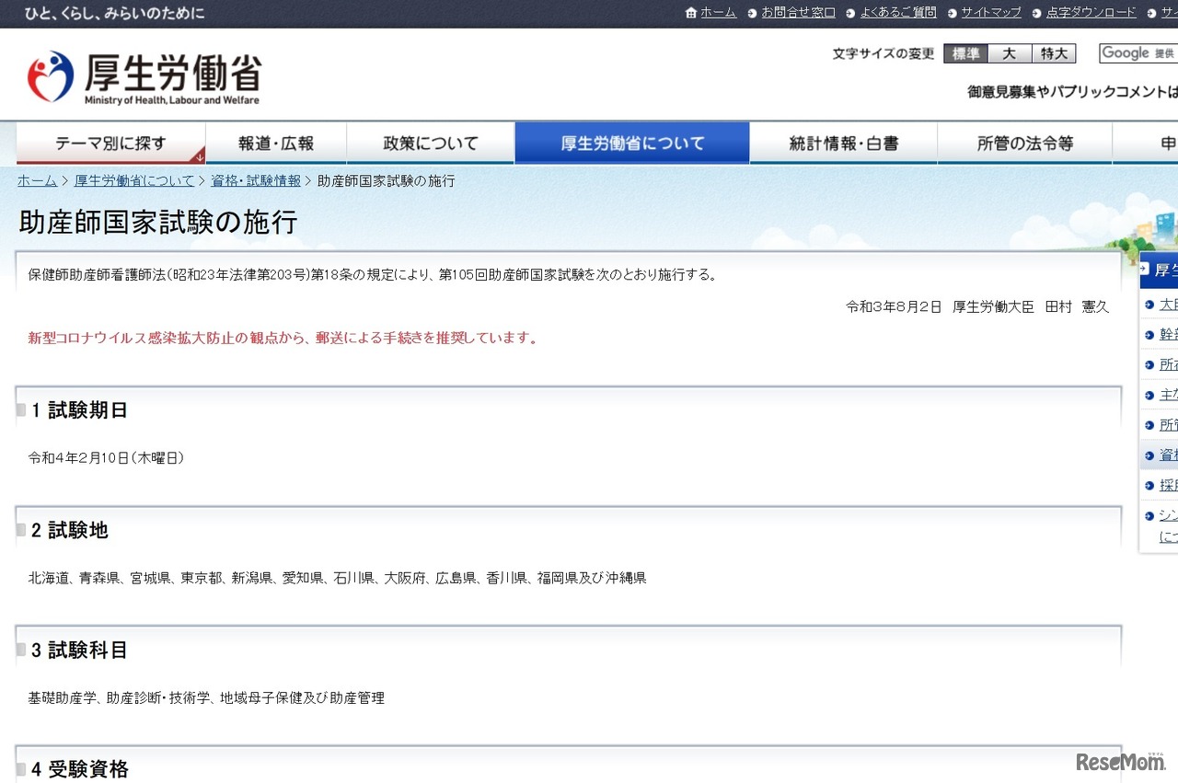Viewport: 1178px width, 783px height.
Task: Switch text size to 大
Action: 1009,53
